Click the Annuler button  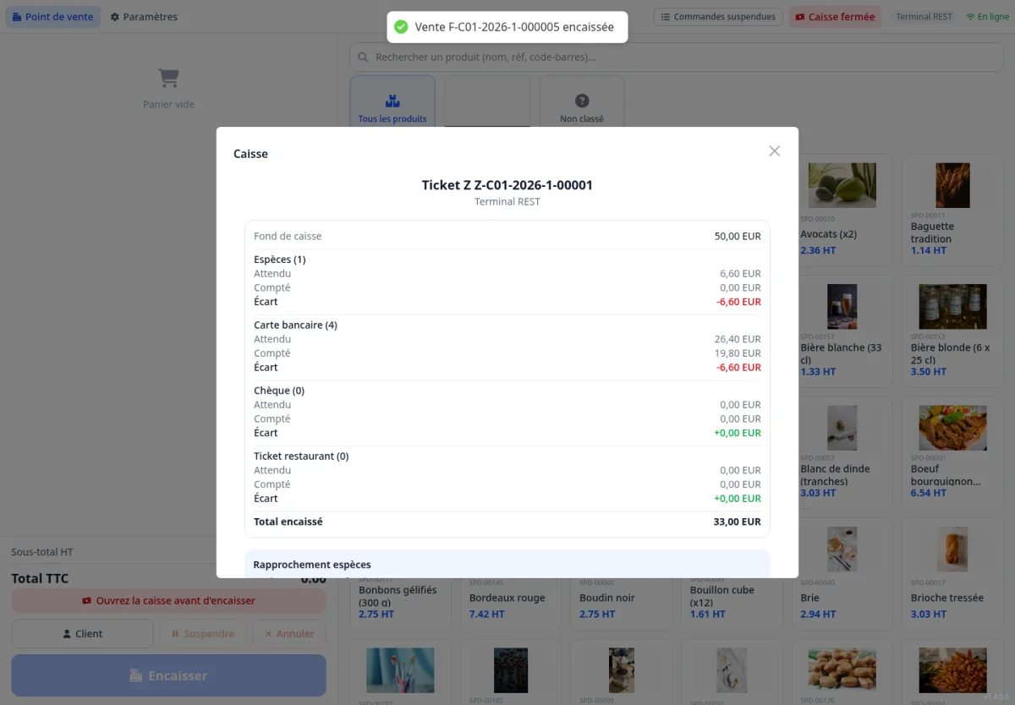[289, 634]
